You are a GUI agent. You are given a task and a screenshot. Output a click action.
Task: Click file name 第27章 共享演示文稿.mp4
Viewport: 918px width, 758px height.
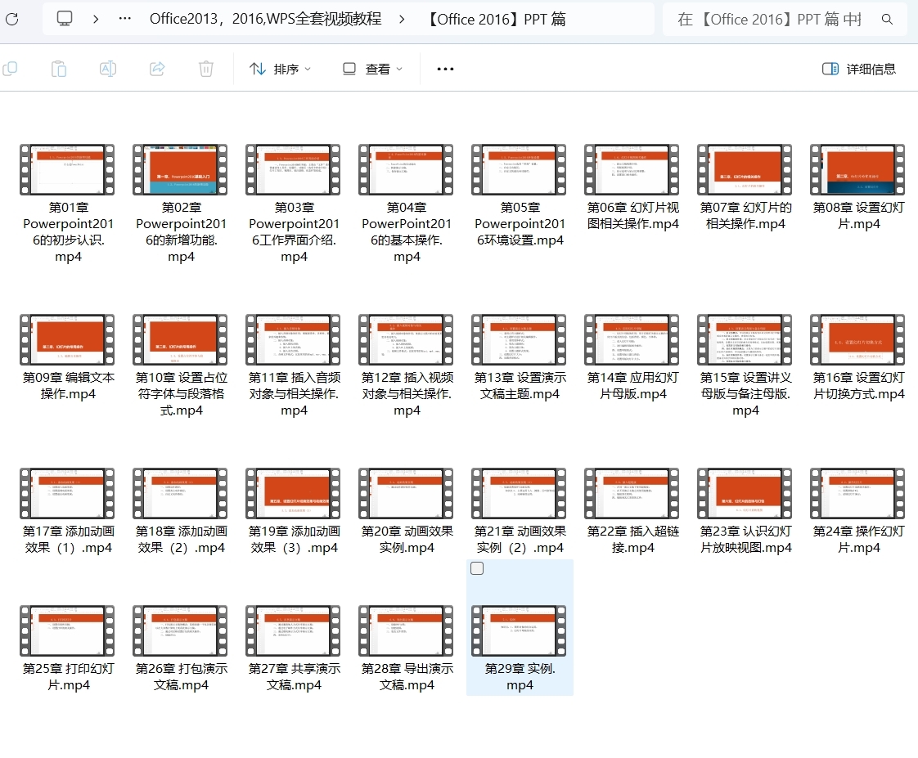click(294, 676)
